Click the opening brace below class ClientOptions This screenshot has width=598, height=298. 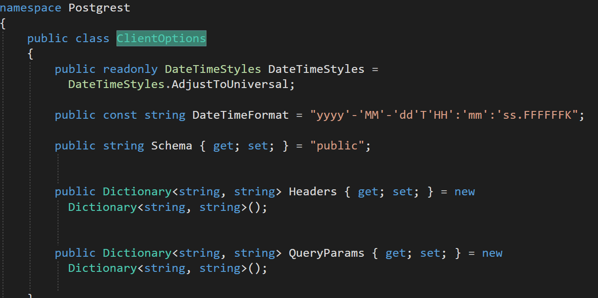[x=30, y=54]
